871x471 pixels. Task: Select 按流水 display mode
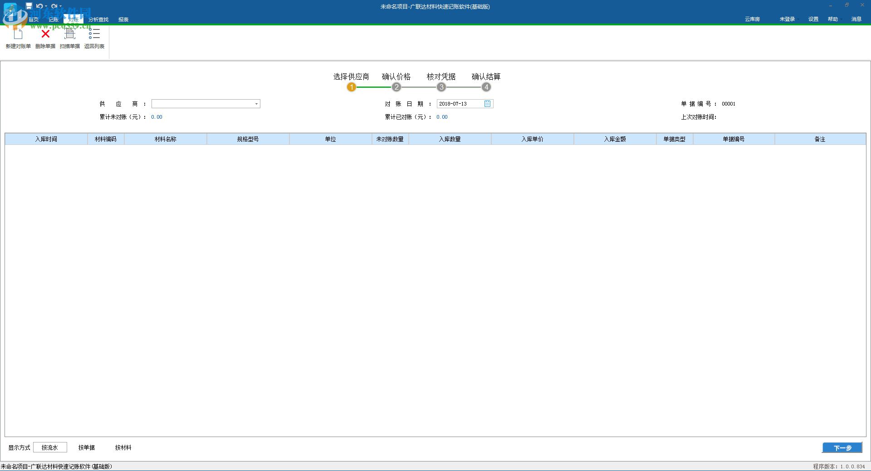(50, 447)
